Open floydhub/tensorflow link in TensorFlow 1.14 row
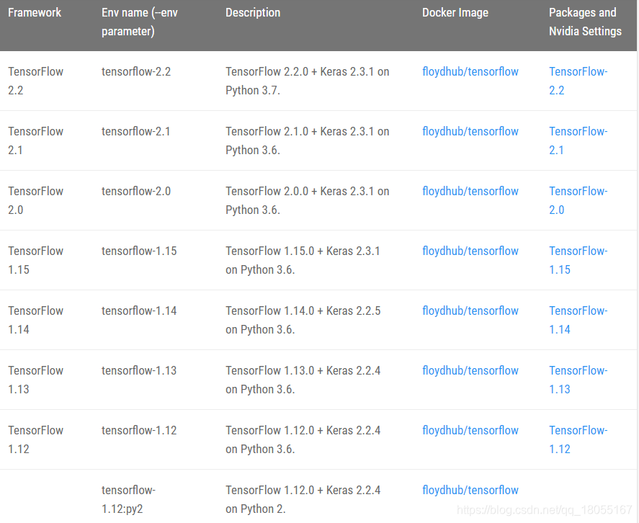This screenshot has height=523, width=639. [x=470, y=311]
